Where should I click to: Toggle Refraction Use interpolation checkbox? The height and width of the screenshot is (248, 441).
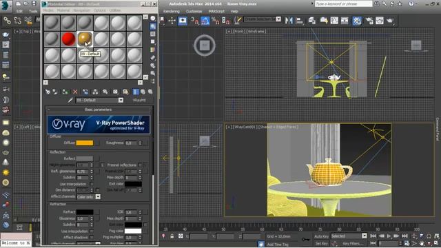point(92,231)
